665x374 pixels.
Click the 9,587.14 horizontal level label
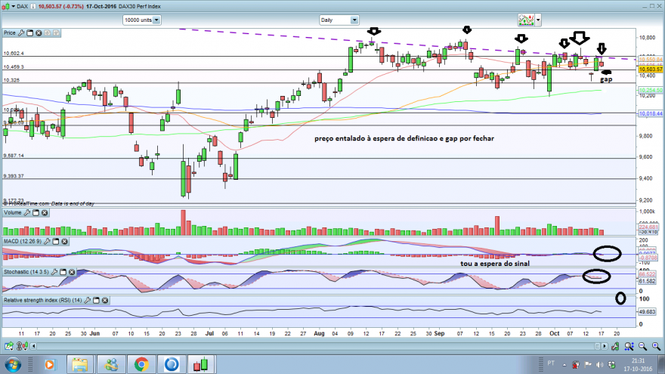tap(14, 156)
